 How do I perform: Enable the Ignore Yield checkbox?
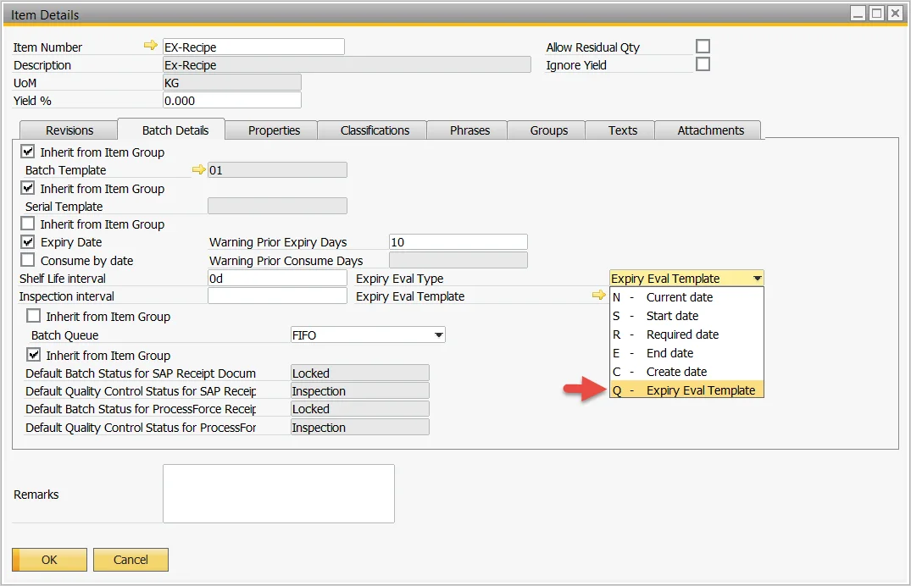(703, 64)
